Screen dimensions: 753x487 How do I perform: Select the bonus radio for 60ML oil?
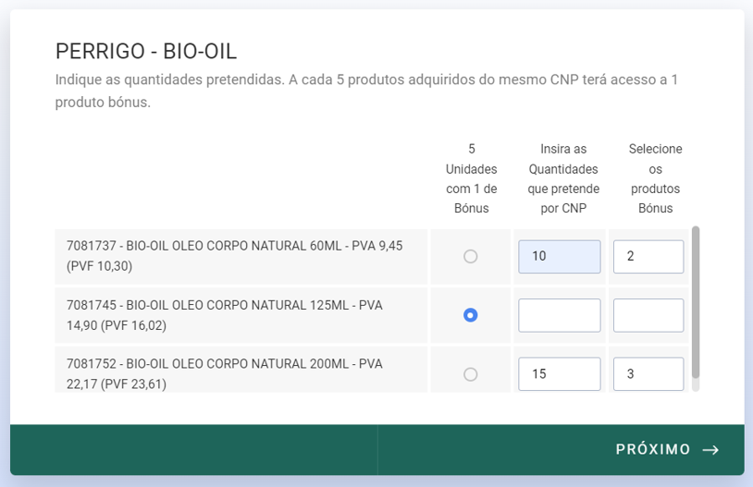[x=470, y=256]
